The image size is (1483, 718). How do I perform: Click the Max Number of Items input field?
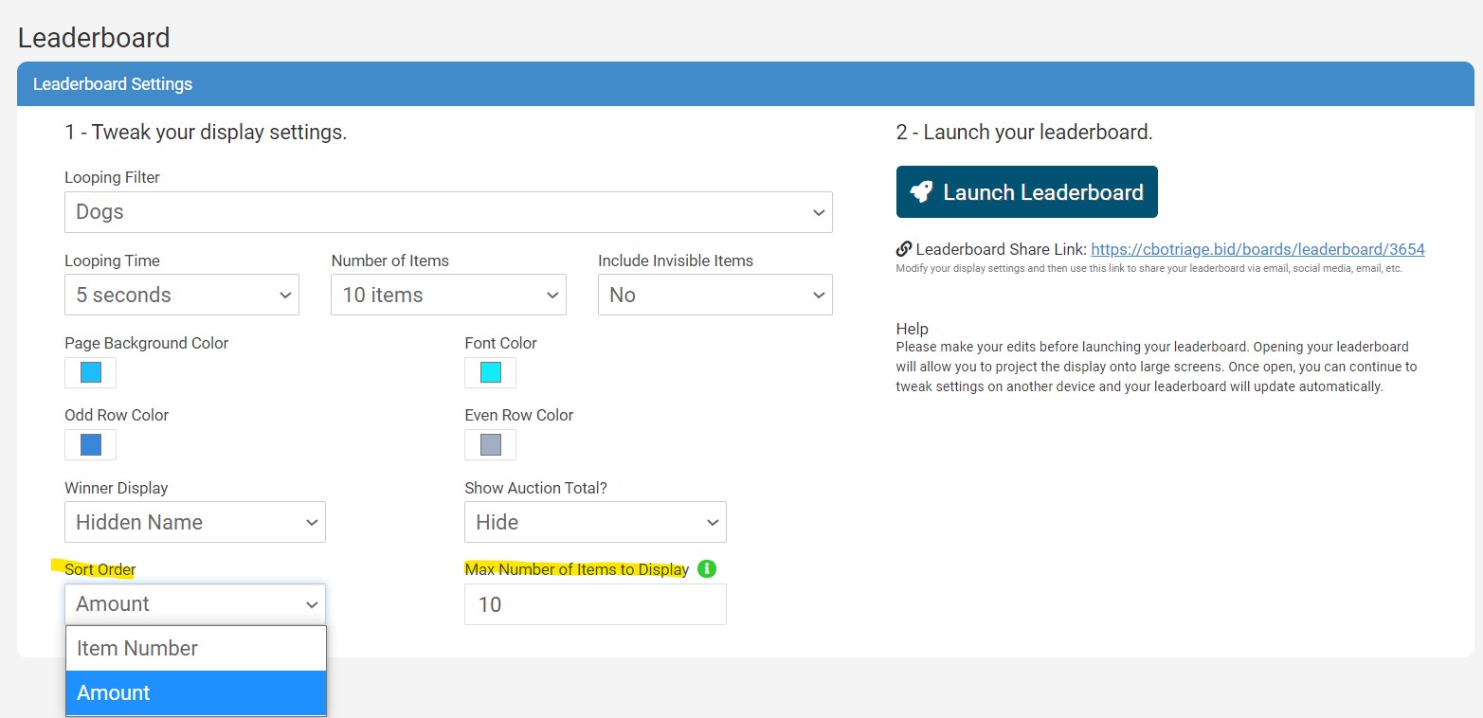tap(595, 604)
